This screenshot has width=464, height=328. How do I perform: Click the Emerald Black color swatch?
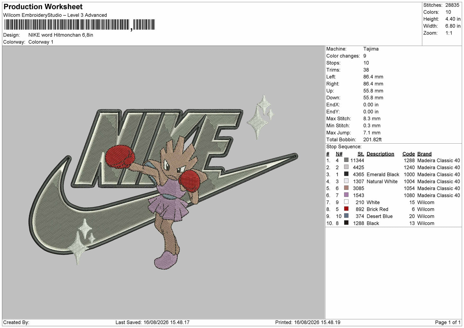[346, 174]
